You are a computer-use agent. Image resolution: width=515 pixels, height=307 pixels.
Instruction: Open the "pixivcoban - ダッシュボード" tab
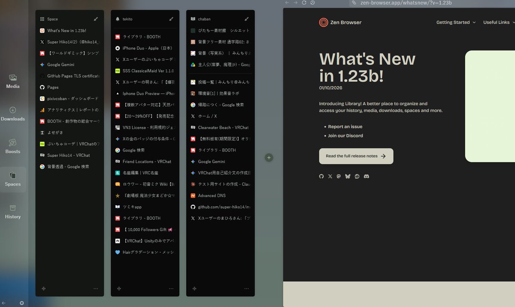[x=70, y=98]
